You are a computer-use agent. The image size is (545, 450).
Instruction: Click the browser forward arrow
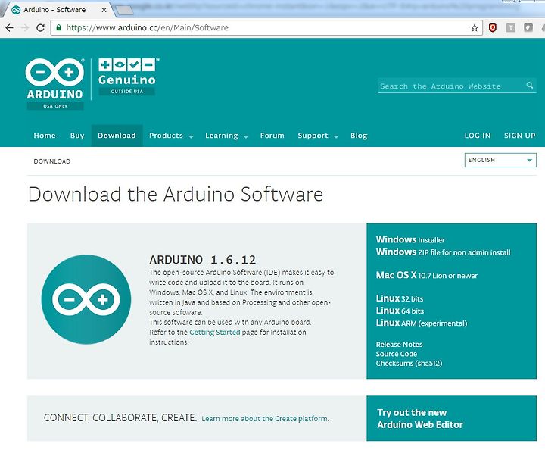(25, 28)
